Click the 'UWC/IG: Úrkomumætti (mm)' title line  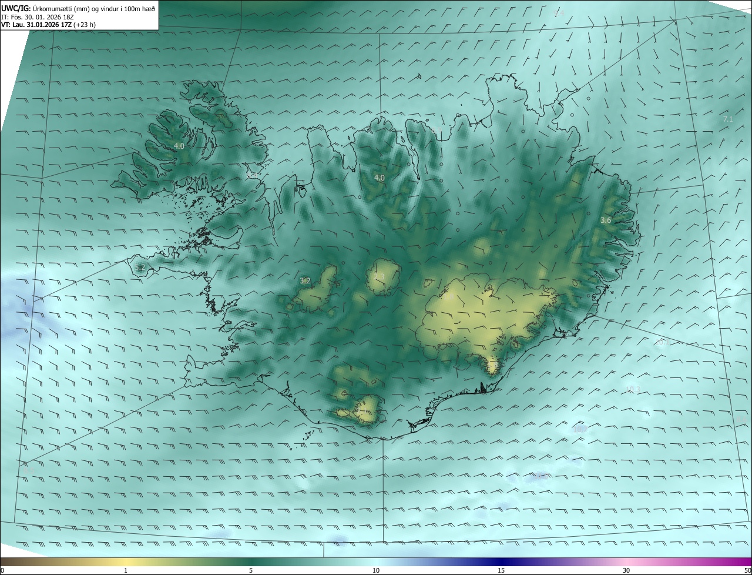[x=78, y=9]
